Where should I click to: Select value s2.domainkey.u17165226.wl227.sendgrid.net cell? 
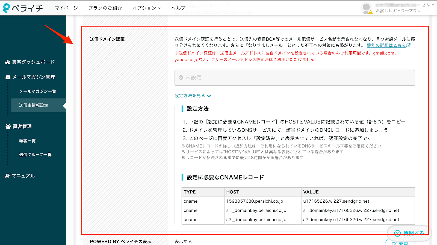[358, 220]
